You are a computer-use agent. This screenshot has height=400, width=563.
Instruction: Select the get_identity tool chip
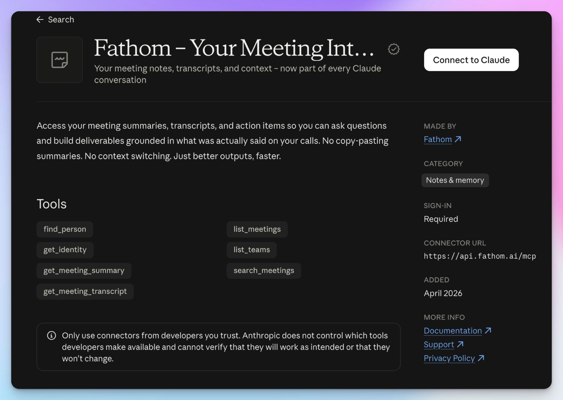[65, 250]
